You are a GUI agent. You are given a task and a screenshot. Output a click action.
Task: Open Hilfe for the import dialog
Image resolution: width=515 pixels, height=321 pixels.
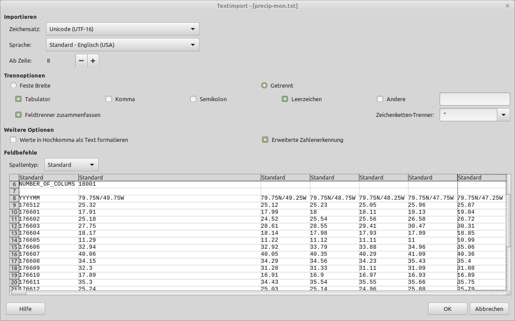pos(25,309)
